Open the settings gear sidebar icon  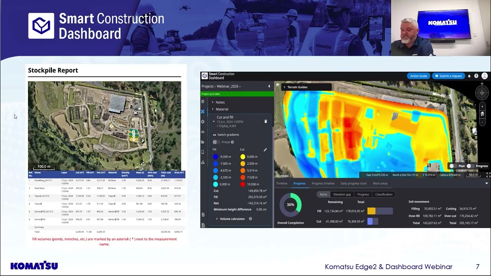(203, 122)
